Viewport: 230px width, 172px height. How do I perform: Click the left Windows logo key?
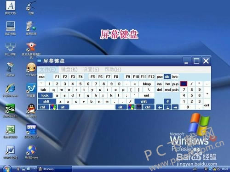tap(53, 107)
